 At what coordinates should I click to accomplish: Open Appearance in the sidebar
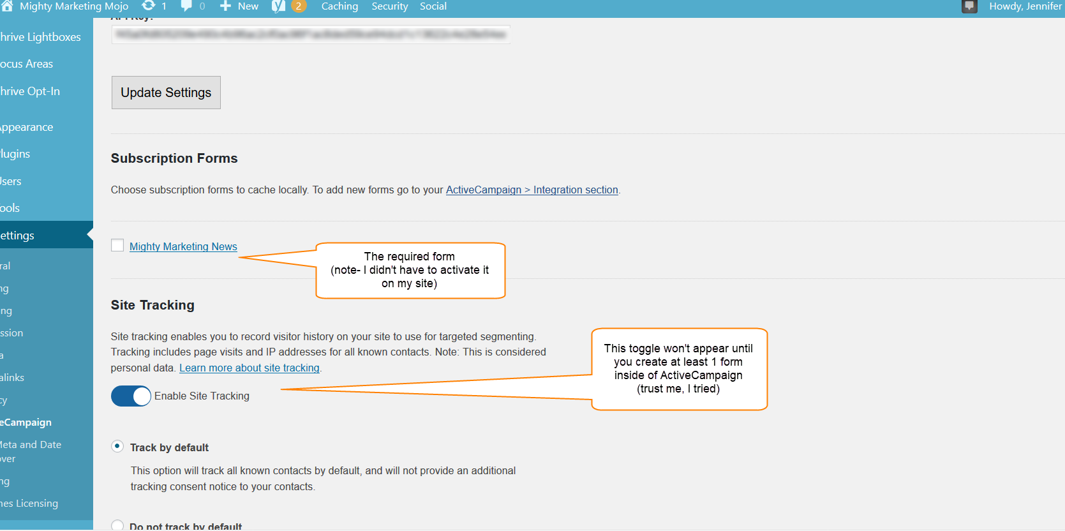pos(26,127)
